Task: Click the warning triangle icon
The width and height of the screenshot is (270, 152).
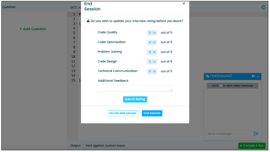Action: (88, 21)
